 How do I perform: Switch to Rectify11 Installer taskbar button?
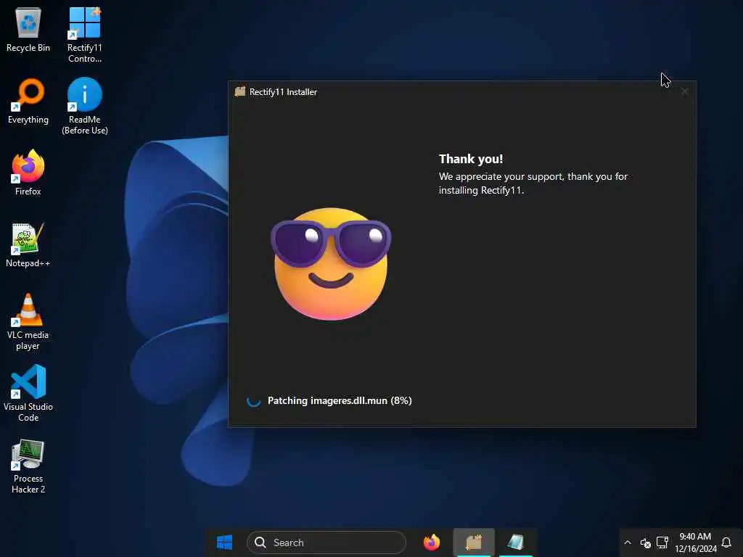(x=474, y=542)
